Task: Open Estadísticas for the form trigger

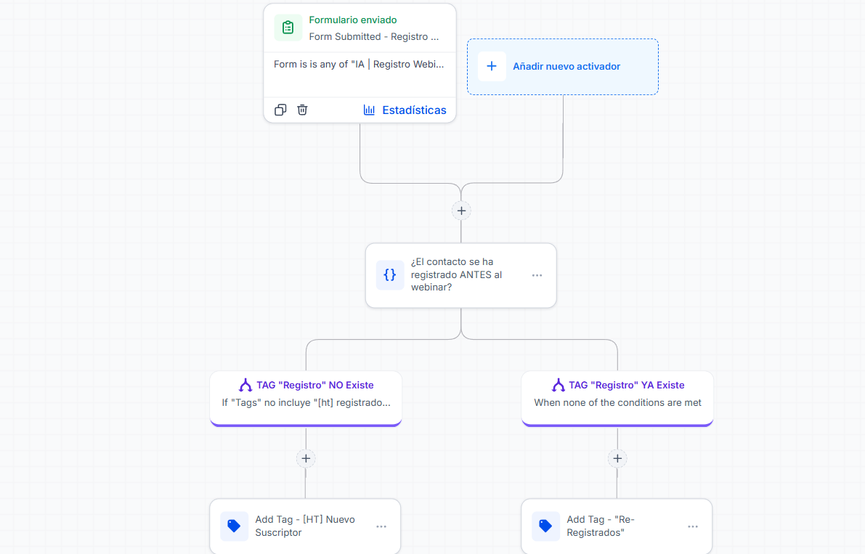Action: (405, 110)
